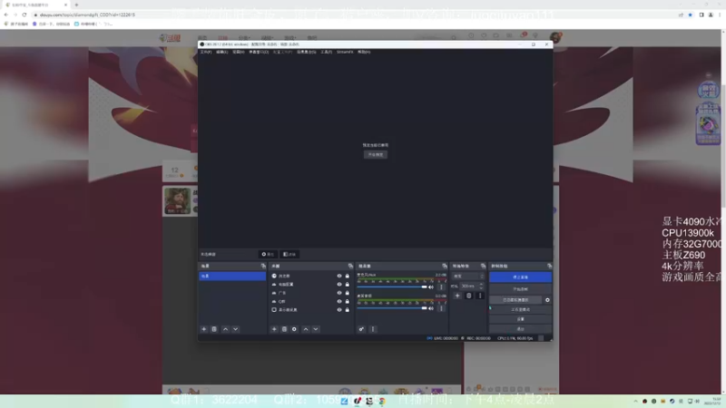Open the Tools menu in OBS

326,52
